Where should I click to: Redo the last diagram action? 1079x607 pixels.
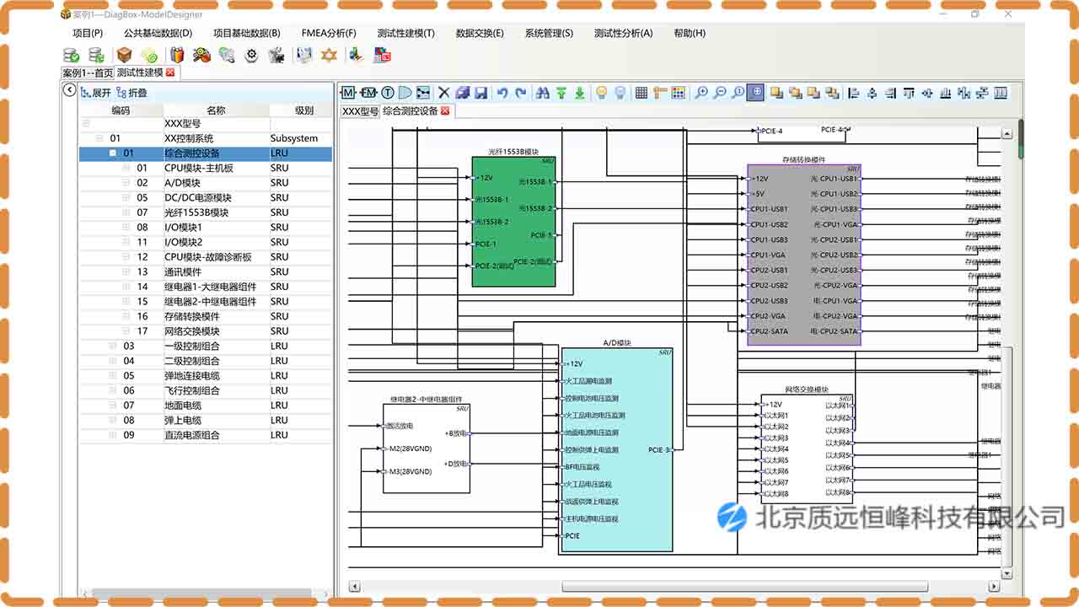tap(521, 93)
